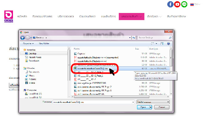
Task: Click the Back arrow in the Open dialog
Action: (23, 38)
